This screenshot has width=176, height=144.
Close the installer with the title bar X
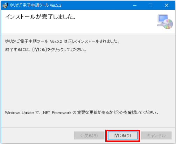pyautogui.click(x=167, y=5)
